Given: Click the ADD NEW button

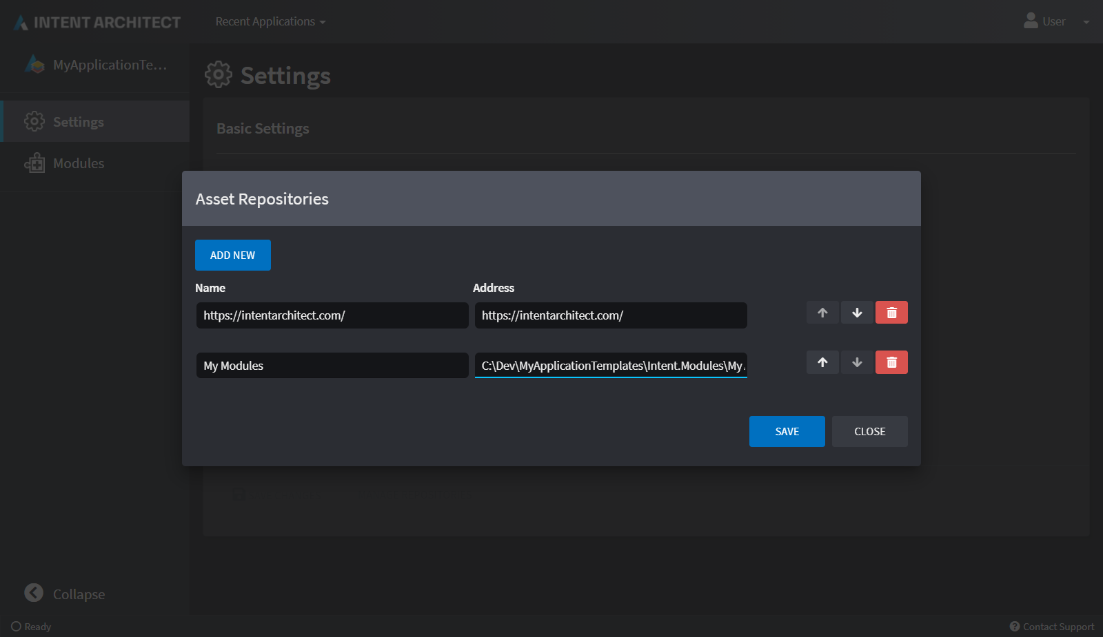Looking at the screenshot, I should pos(232,255).
